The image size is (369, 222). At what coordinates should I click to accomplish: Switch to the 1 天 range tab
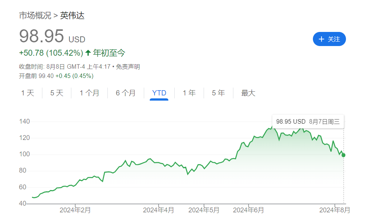[28, 93]
